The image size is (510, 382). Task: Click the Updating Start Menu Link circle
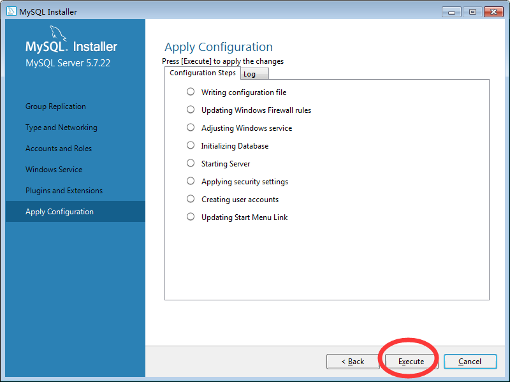click(x=191, y=217)
